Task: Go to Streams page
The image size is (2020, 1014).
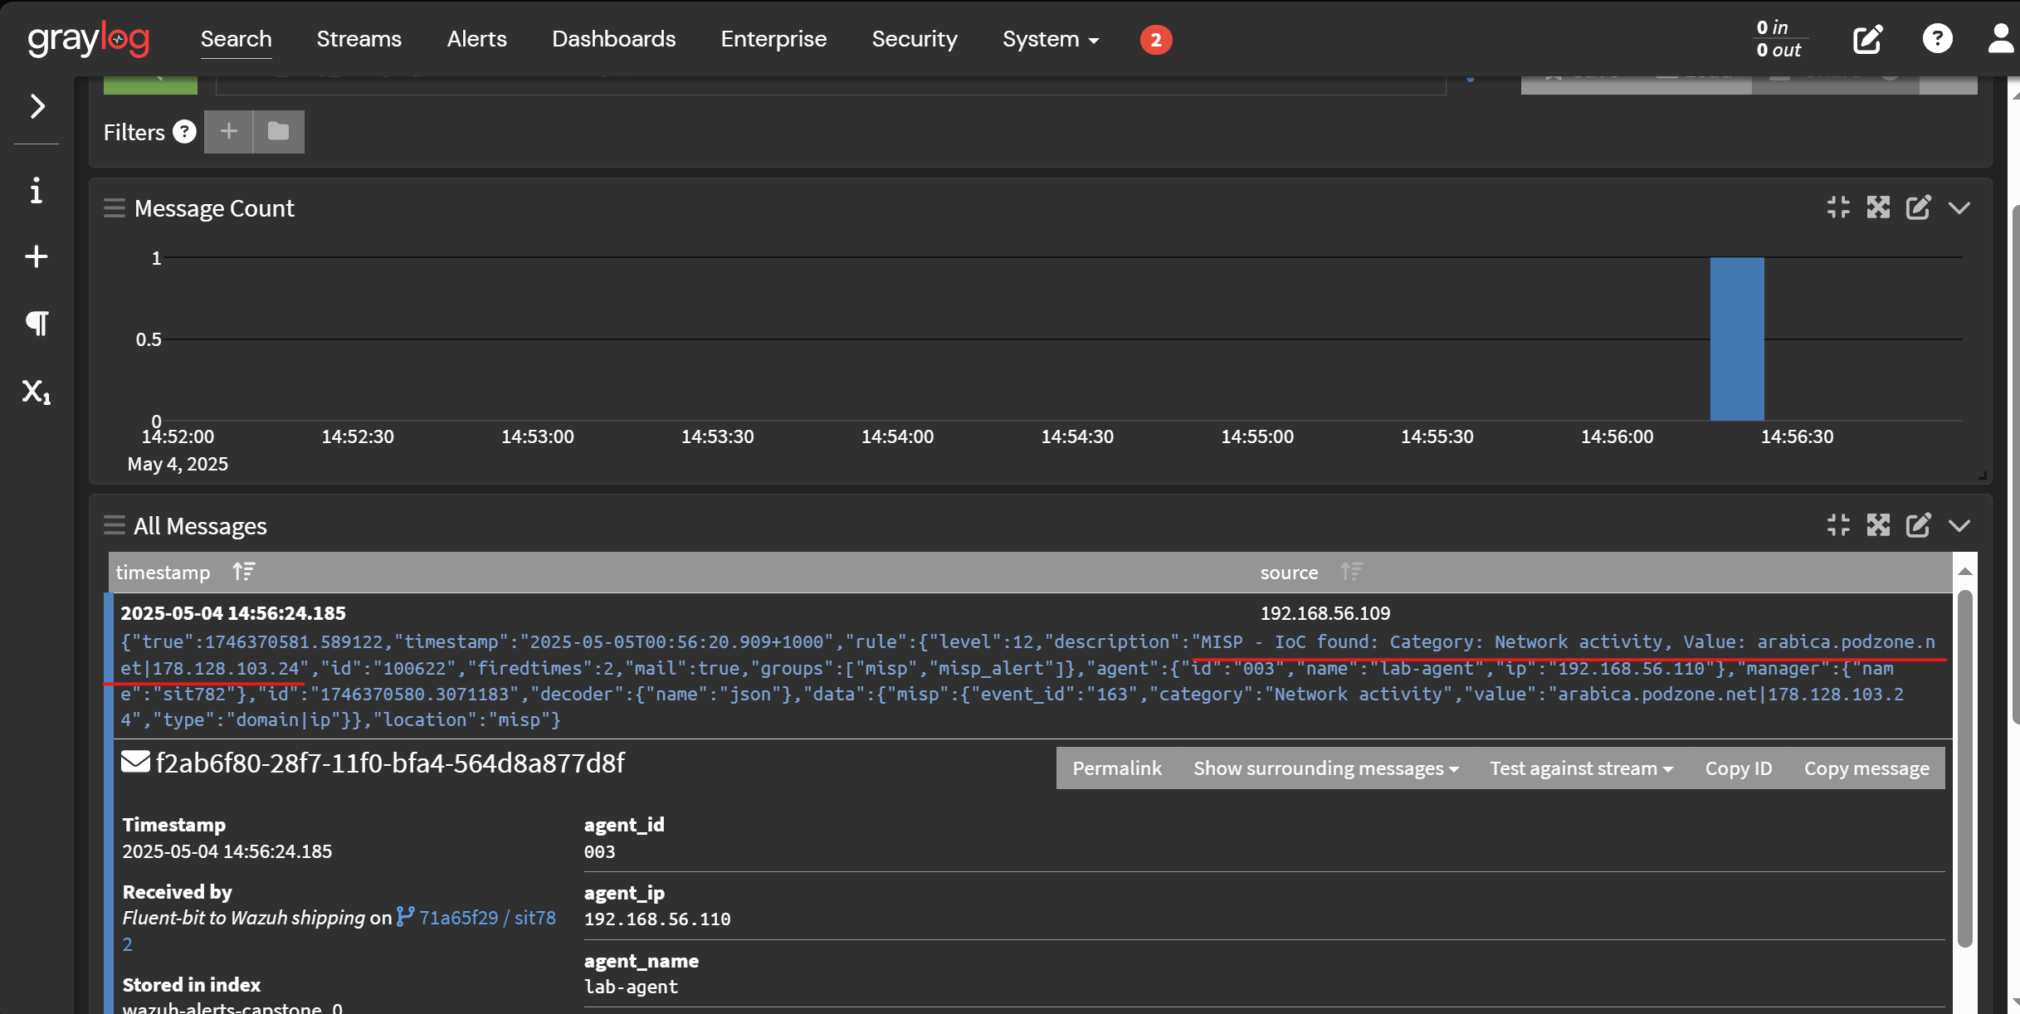Action: [x=359, y=39]
